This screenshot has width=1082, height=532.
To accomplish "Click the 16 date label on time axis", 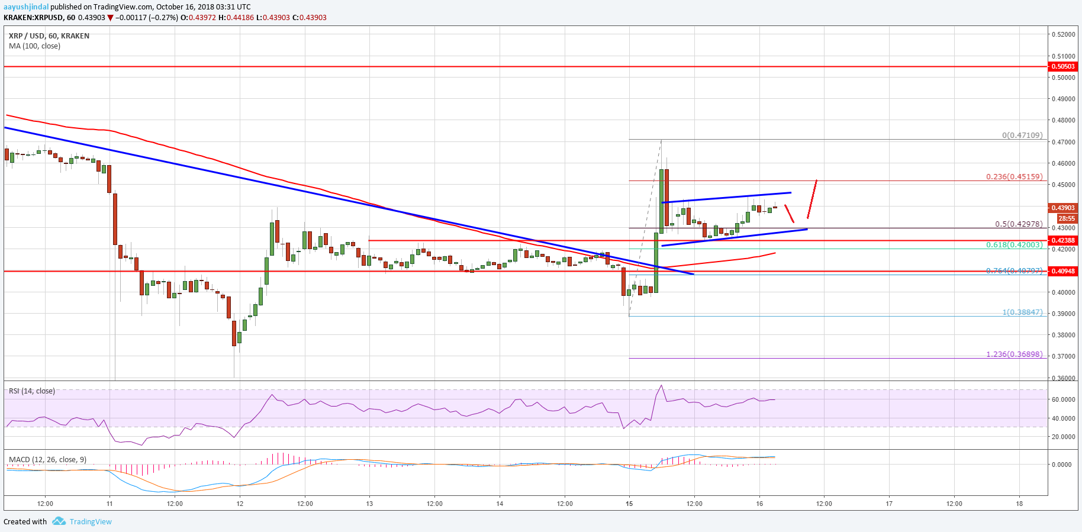I will (x=759, y=504).
